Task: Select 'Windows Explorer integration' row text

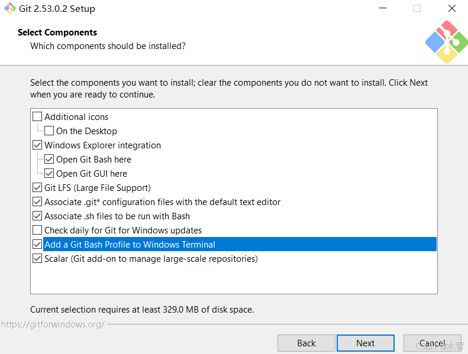Action: [103, 145]
